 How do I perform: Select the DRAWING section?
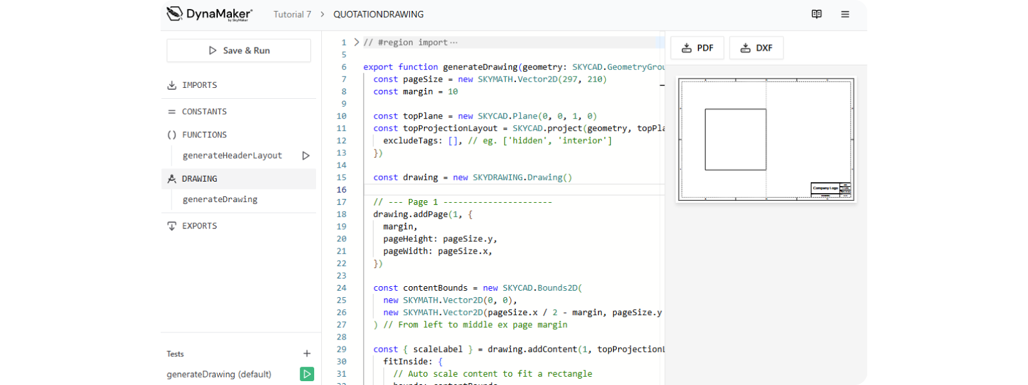(x=199, y=179)
